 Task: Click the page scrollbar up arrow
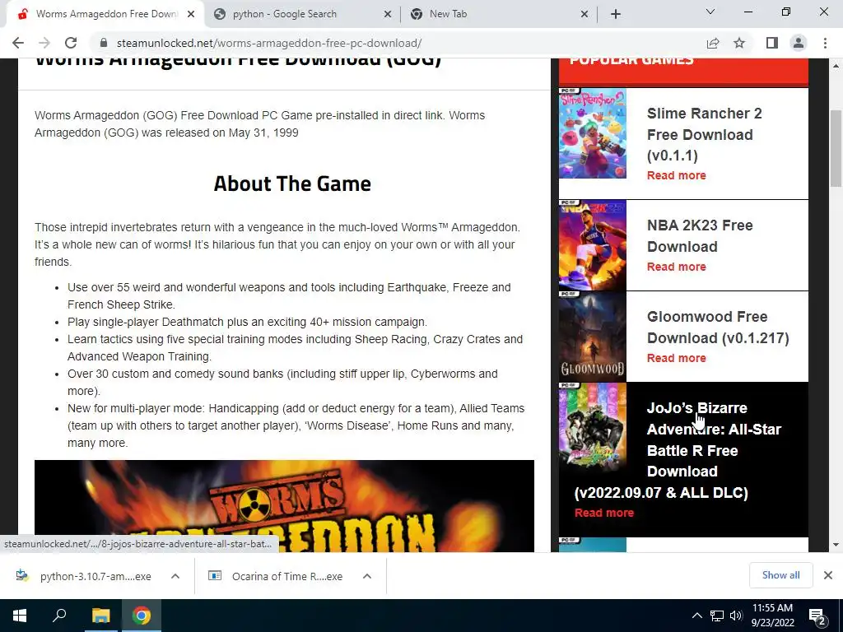click(836, 66)
